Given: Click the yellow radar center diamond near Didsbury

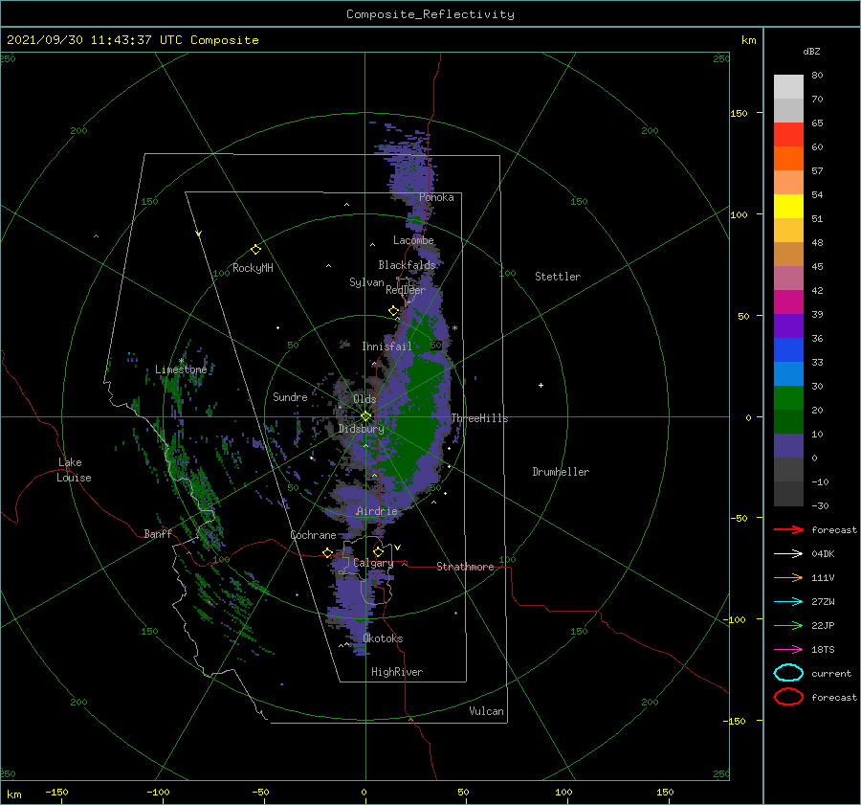Looking at the screenshot, I should tap(365, 416).
